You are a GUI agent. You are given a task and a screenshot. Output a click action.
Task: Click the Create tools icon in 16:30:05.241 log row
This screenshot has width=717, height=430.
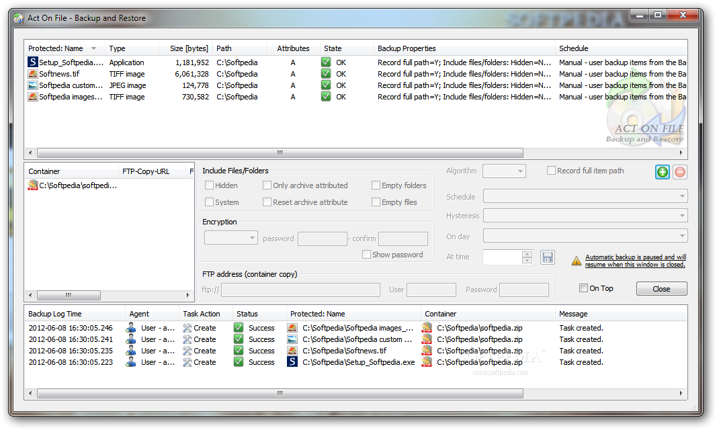187,339
